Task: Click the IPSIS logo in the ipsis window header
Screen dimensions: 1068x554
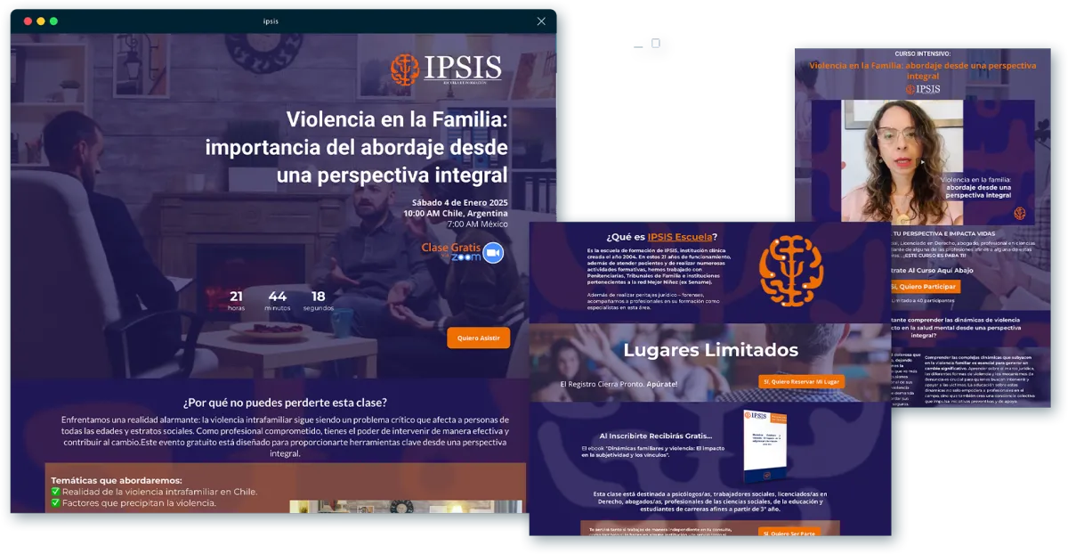Action: 446,70
